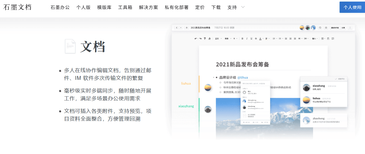The height and width of the screenshot is (154, 365).
Task: Click the insert table grid icon
Action: 323,39
